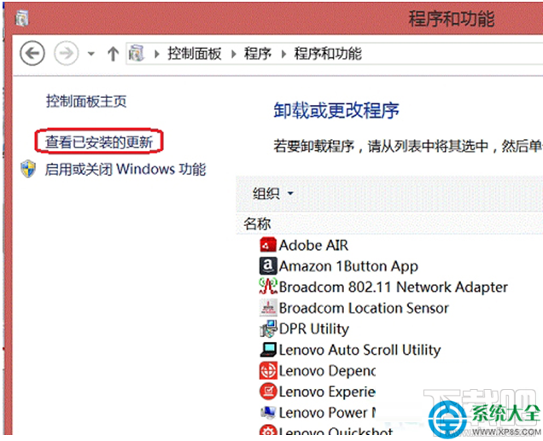Select 程序 in the breadcrumb path
The width and height of the screenshot is (543, 441).
258,54
